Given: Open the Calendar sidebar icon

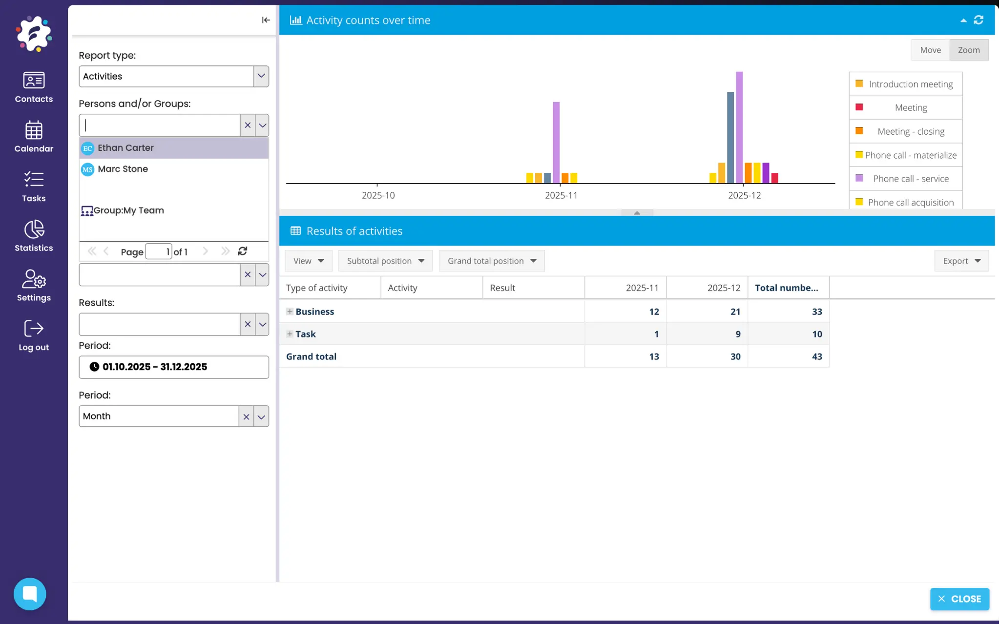Looking at the screenshot, I should tap(34, 130).
